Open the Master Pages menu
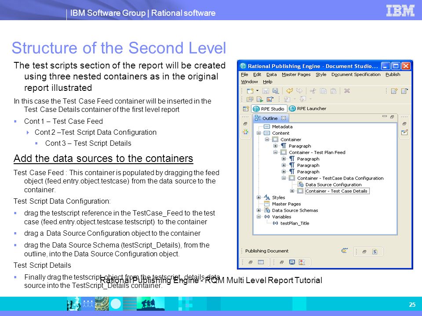The height and width of the screenshot is (316, 422). (296, 75)
